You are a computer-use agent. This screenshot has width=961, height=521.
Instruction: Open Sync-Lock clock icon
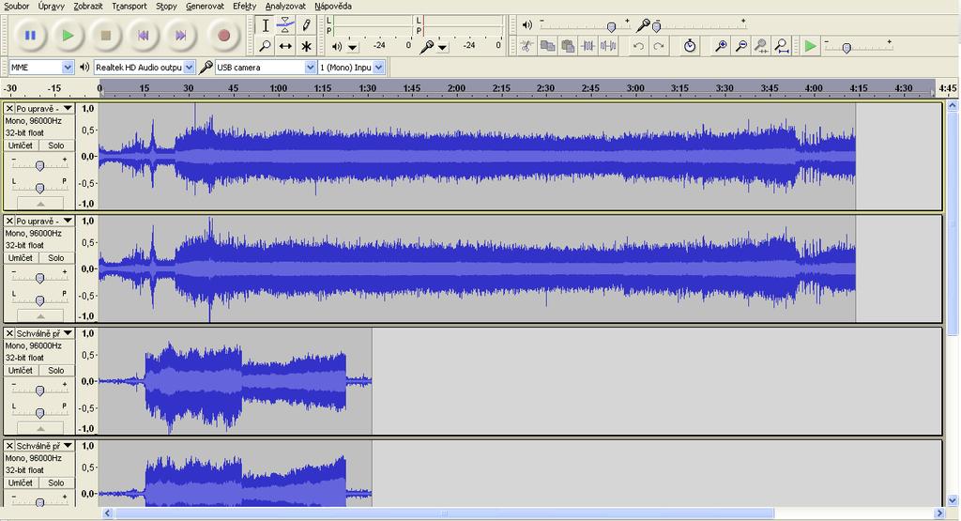[690, 46]
